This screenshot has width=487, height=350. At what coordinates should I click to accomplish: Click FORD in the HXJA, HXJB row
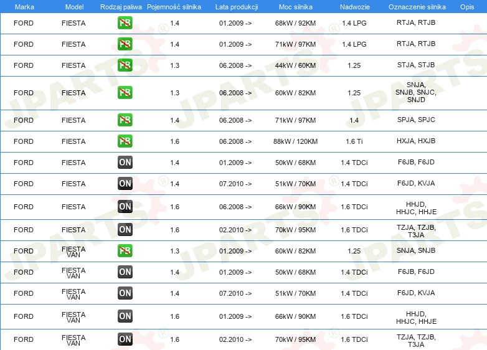(x=24, y=141)
